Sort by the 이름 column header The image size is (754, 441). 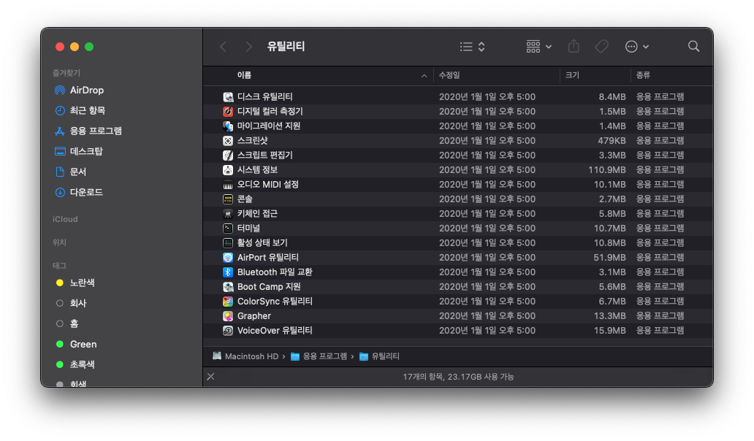[x=244, y=75]
